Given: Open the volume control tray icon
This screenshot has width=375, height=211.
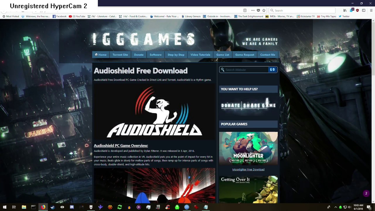Looking at the screenshot, I should 350,207.
